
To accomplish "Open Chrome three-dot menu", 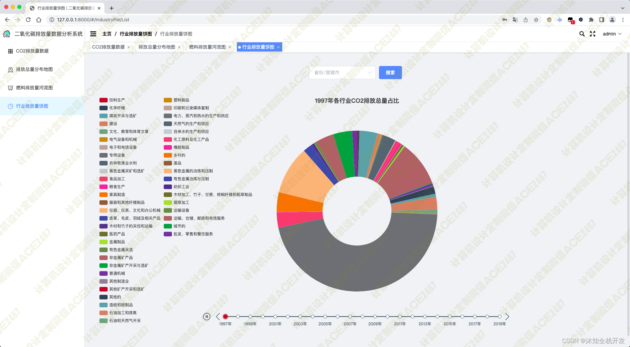I will [x=623, y=20].
